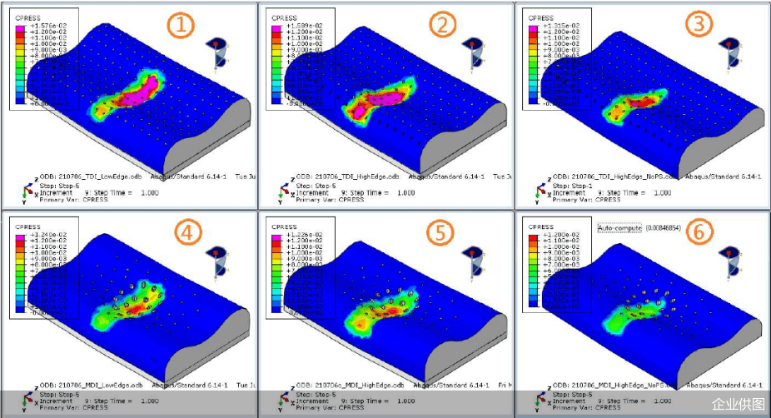Screen dimensions: 771x418
Task: Click the pressure contour hotspot in panel 6
Action: pyautogui.click(x=630, y=315)
